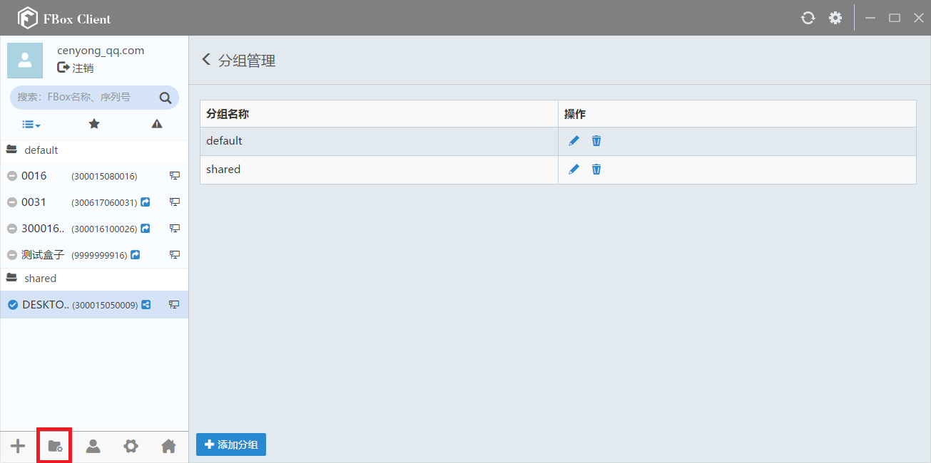The height and width of the screenshot is (463, 931).
Task: Click the 操作 column header
Action: tap(737, 114)
